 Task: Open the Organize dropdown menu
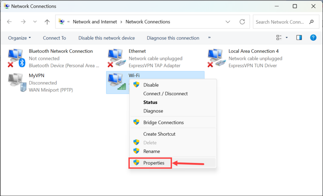20,38
